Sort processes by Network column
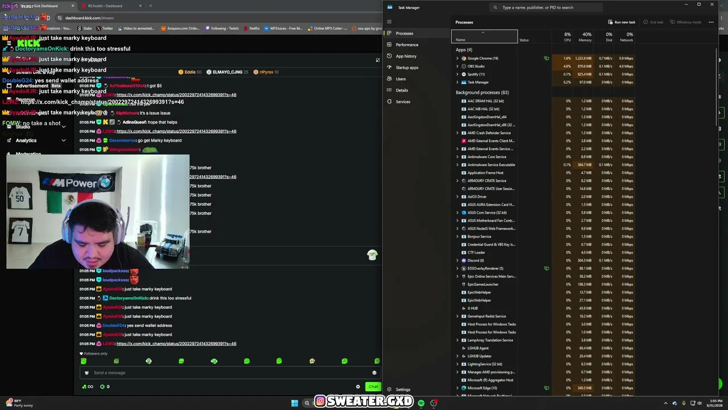Screen dimensions: 728x410 pos(626,37)
